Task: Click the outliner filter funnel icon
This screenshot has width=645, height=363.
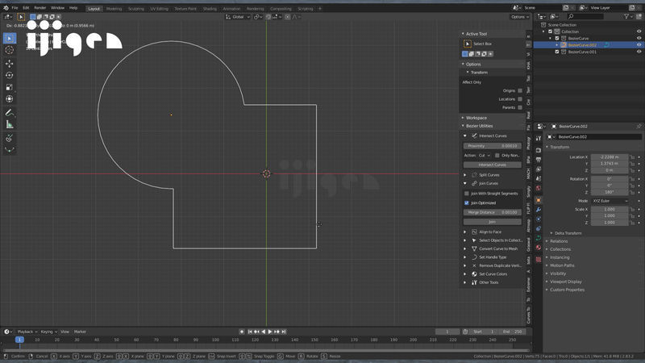Action: 626,16
